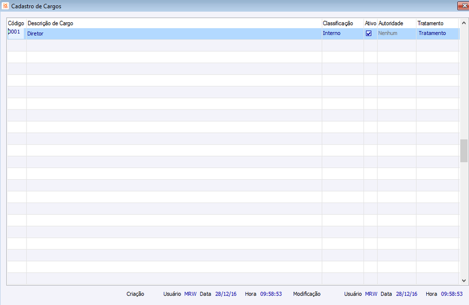The height and width of the screenshot is (305, 469).
Task: Click the modification date 28/12/16
Action: [x=406, y=294]
